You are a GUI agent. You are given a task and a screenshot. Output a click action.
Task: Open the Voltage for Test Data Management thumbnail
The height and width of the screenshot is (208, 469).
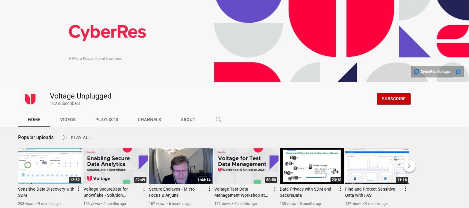pos(246,166)
